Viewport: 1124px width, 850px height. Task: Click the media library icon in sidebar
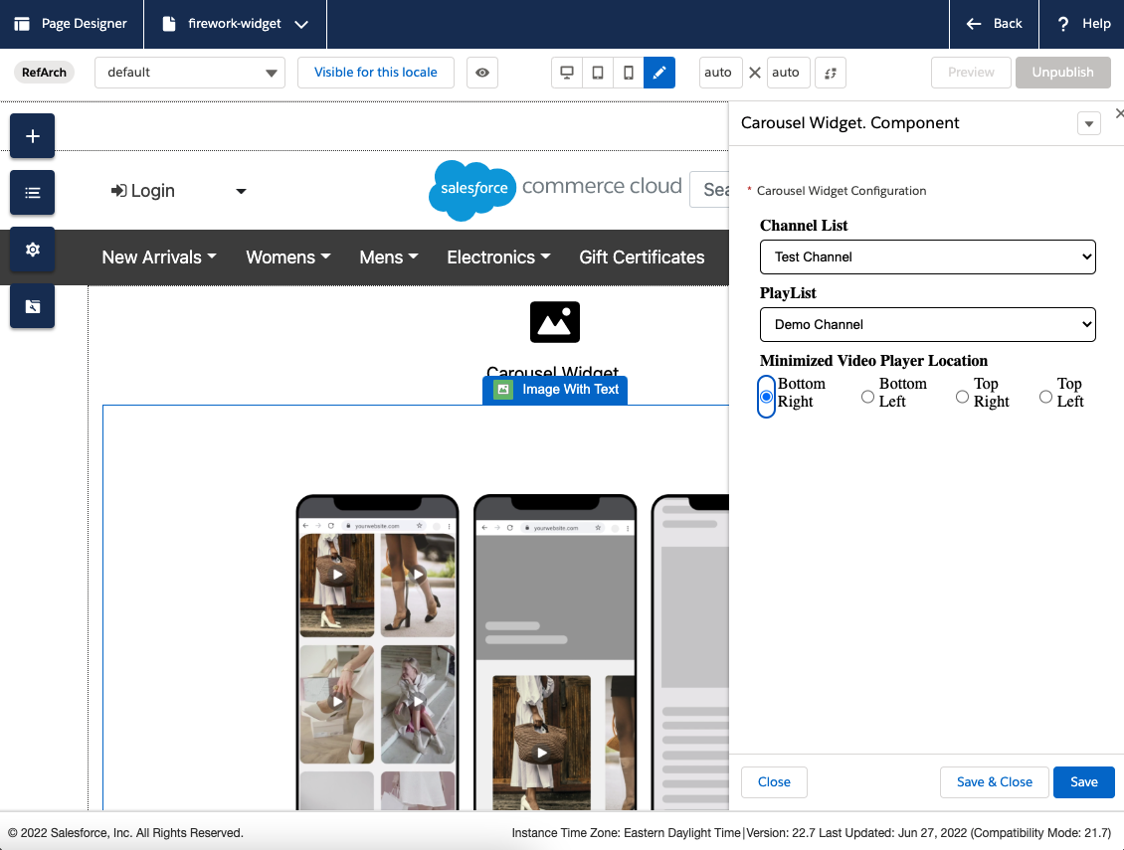(32, 306)
